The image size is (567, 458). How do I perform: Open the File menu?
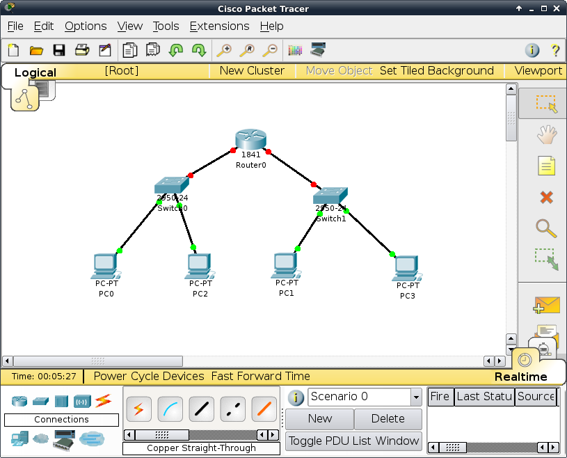15,26
